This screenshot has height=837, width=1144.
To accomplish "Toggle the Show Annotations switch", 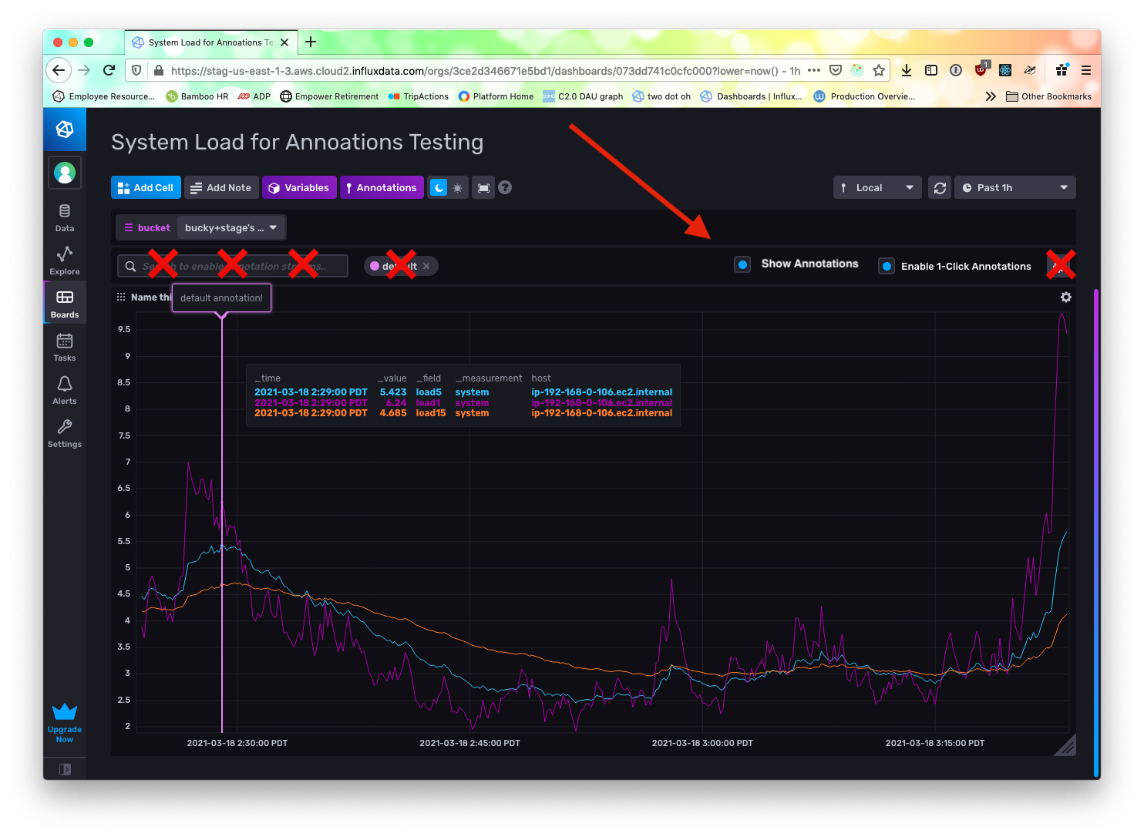I will click(742, 264).
